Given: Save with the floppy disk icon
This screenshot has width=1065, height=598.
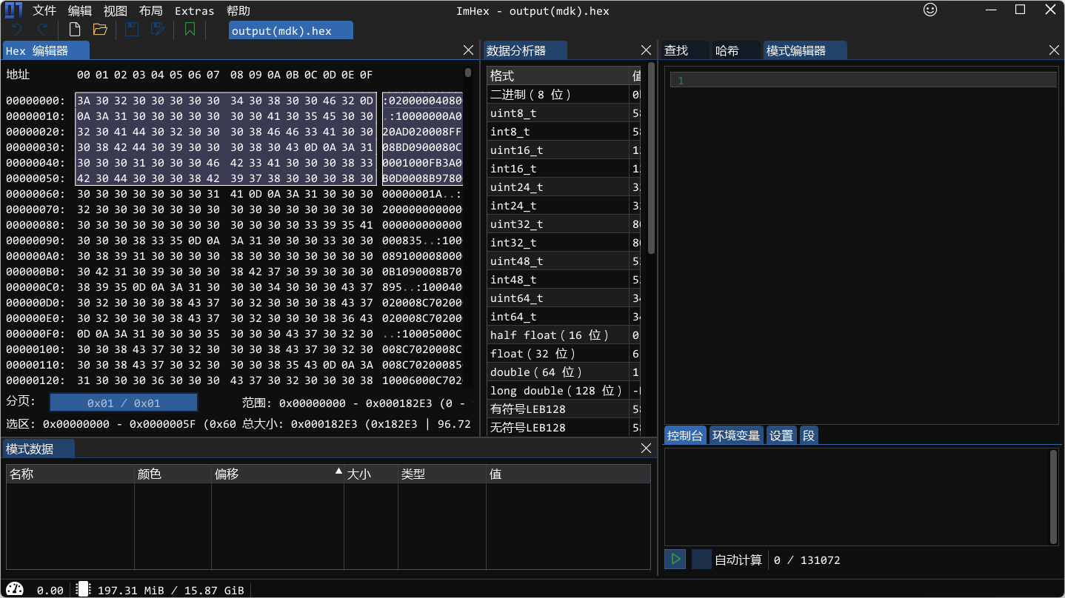Looking at the screenshot, I should click(x=132, y=30).
